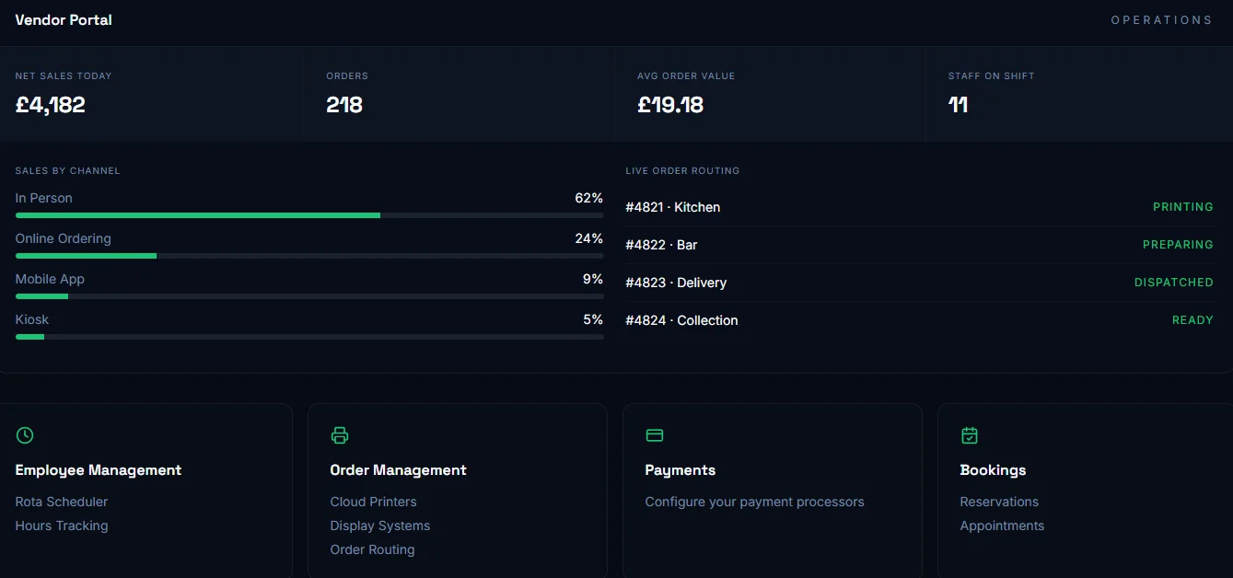Select order #4822 Bar row
This screenshot has width=1233, height=578.
(x=920, y=245)
